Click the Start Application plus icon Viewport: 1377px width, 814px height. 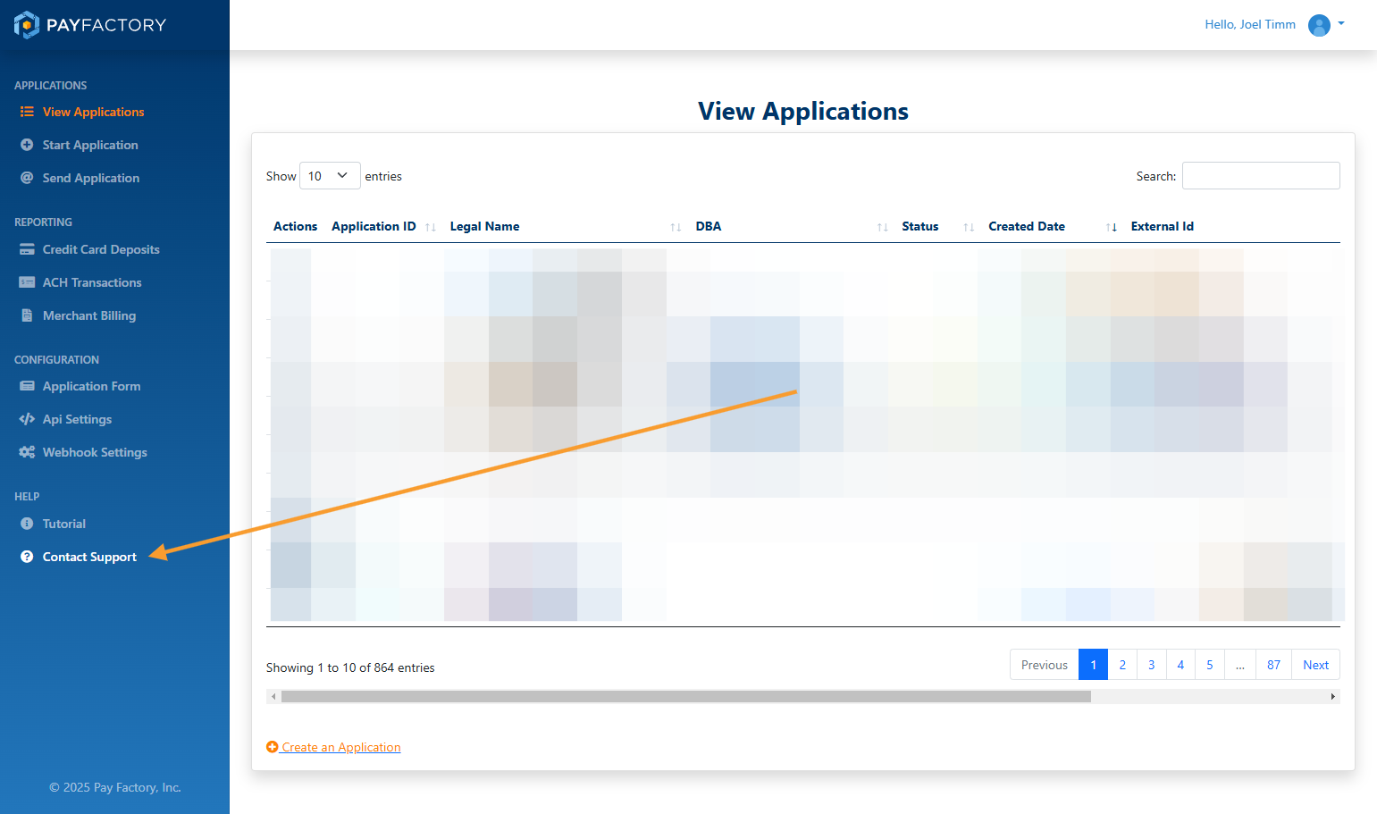[27, 145]
